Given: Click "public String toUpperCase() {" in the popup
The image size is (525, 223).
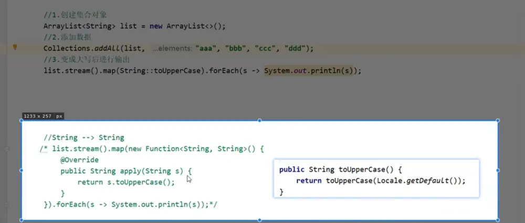Looking at the screenshot, I should point(340,170).
